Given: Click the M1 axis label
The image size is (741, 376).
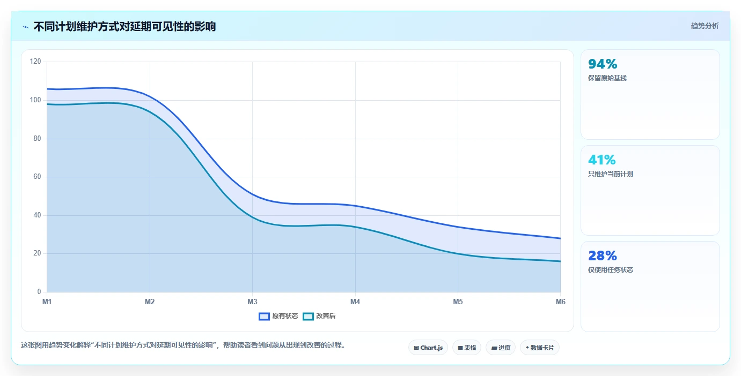Looking at the screenshot, I should [47, 302].
